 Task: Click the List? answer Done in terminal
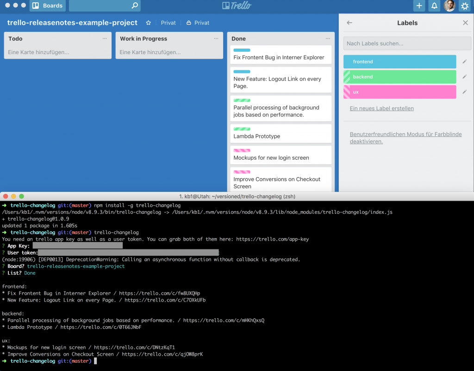30,273
